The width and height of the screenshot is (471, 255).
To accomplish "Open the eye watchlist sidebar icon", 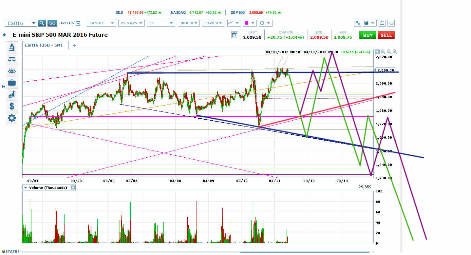I will coord(12,71).
